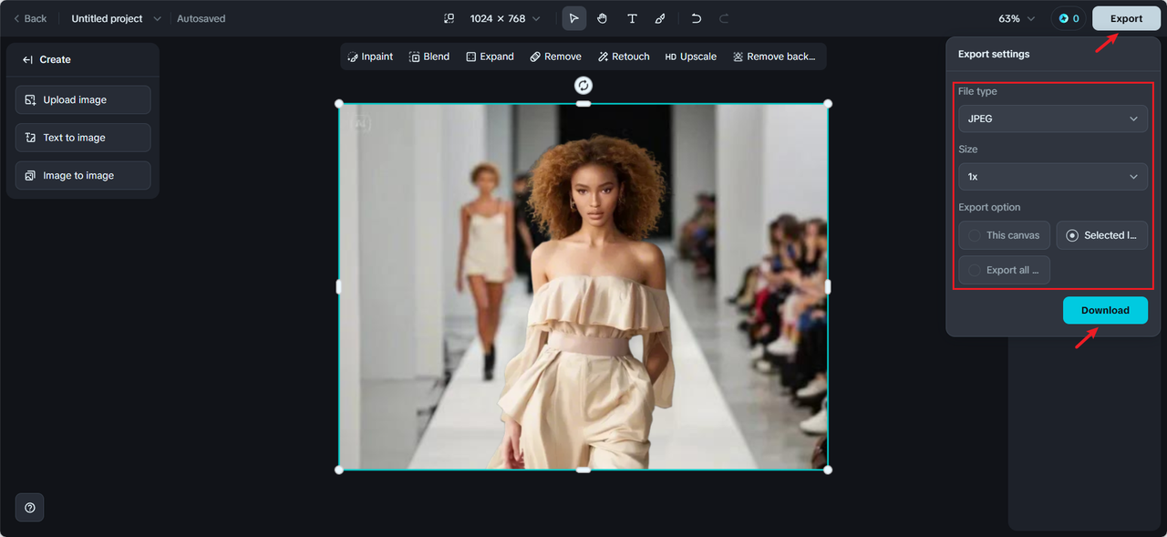Redo the last action
1167x537 pixels.
coord(724,18)
